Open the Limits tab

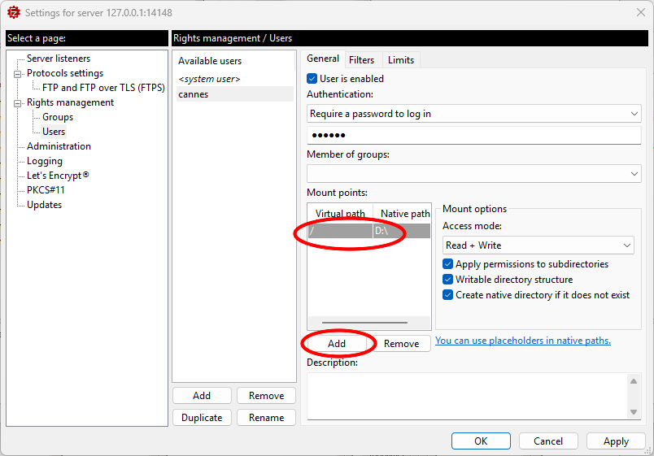pos(400,59)
